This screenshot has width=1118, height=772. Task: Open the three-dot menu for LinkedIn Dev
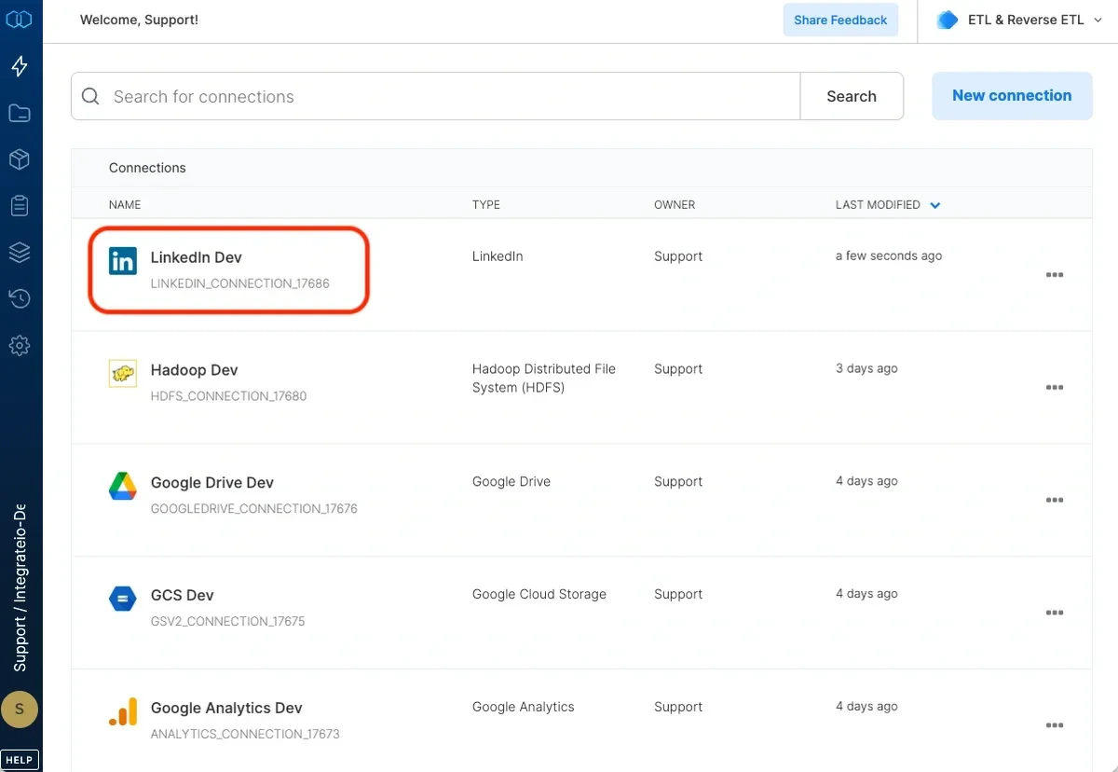[x=1055, y=275]
